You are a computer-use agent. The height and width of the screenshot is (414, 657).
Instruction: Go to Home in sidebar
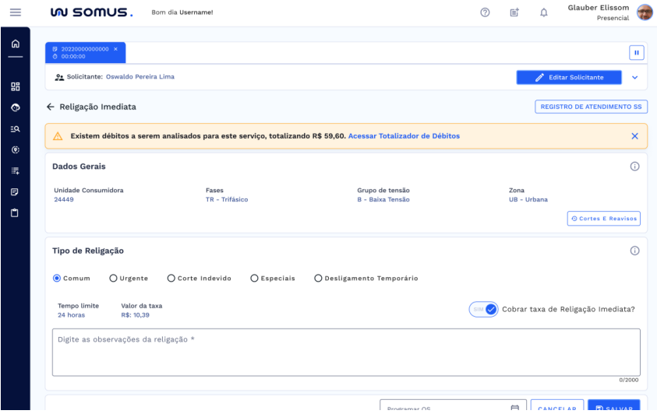pyautogui.click(x=16, y=44)
